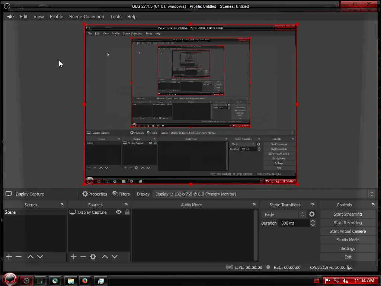Decrease transition duration with down arrow

(313, 225)
